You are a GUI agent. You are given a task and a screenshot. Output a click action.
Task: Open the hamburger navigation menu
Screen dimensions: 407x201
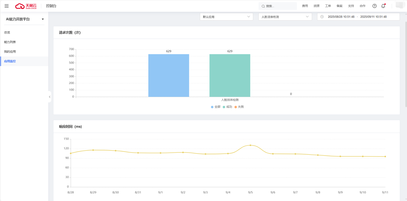coord(7,6)
